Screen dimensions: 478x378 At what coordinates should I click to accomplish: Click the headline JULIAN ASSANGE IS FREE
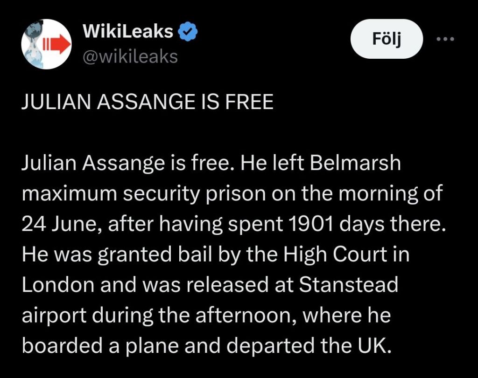148,103
